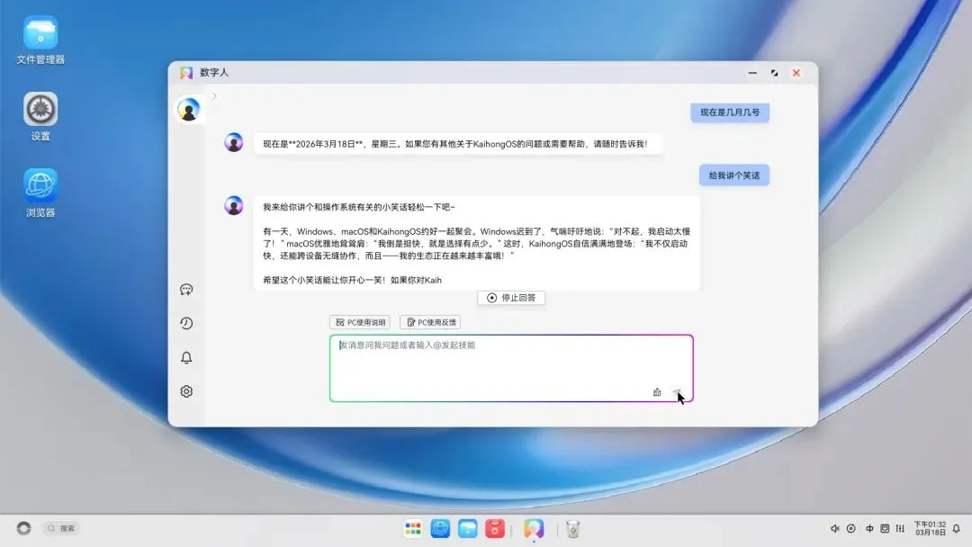Click the joke reply starting 我来给你讲个
Image resolution: width=972 pixels, height=547 pixels.
[476, 244]
